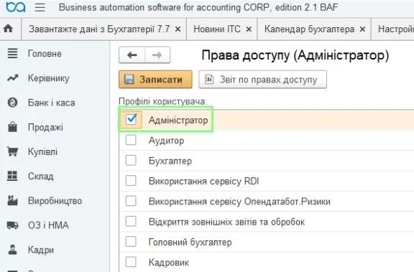Image resolution: width=414 pixels, height=272 pixels.
Task: Open the ОЗ і НМА truck icon
Action: pos(12,225)
